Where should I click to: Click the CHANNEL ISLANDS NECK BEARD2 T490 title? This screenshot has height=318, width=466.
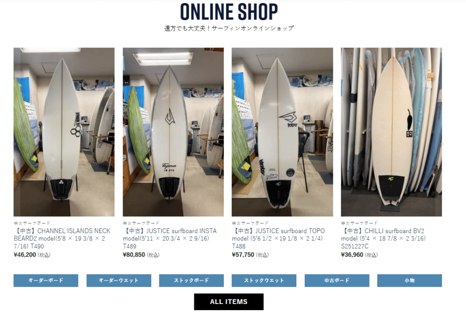[x=62, y=239]
